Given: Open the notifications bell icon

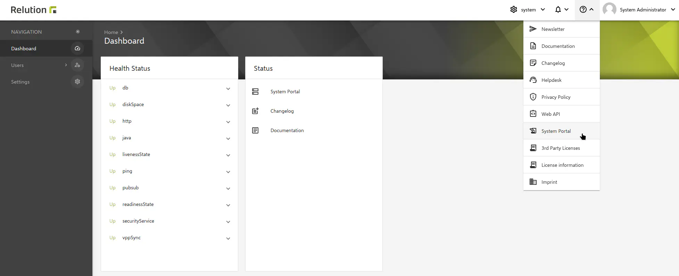Looking at the screenshot, I should (x=558, y=10).
